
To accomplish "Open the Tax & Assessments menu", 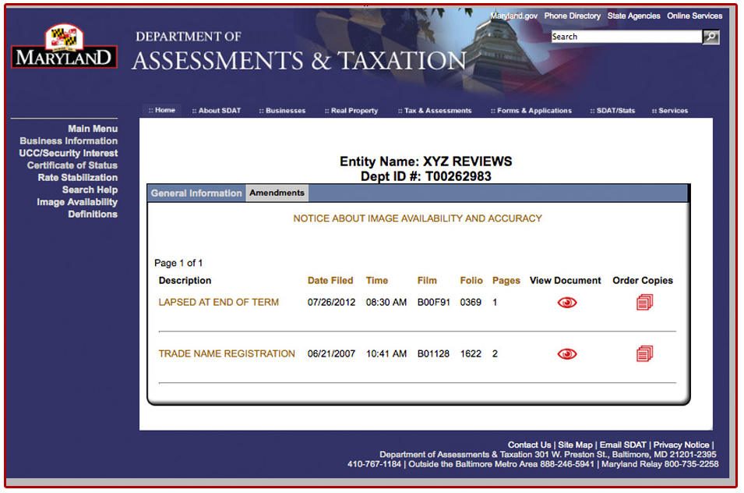I will pyautogui.click(x=435, y=111).
